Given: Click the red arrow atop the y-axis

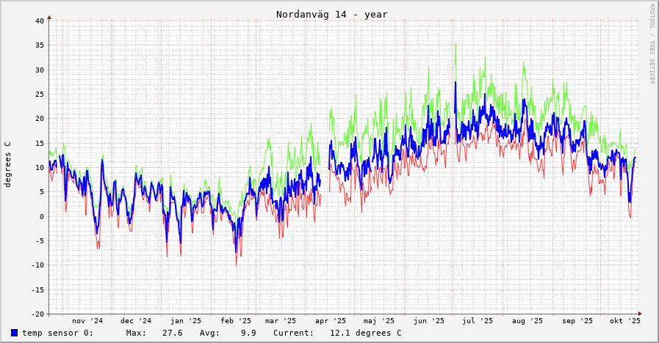Looking at the screenshot, I should [x=49, y=17].
